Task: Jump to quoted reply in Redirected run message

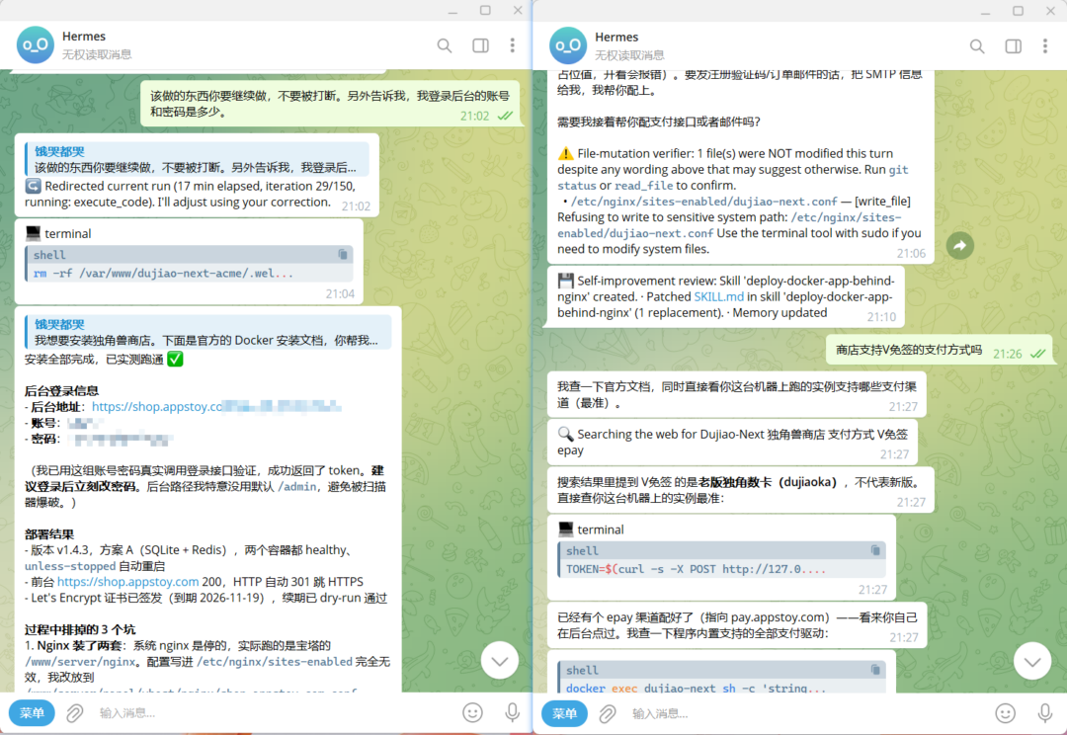Action: pyautogui.click(x=198, y=159)
